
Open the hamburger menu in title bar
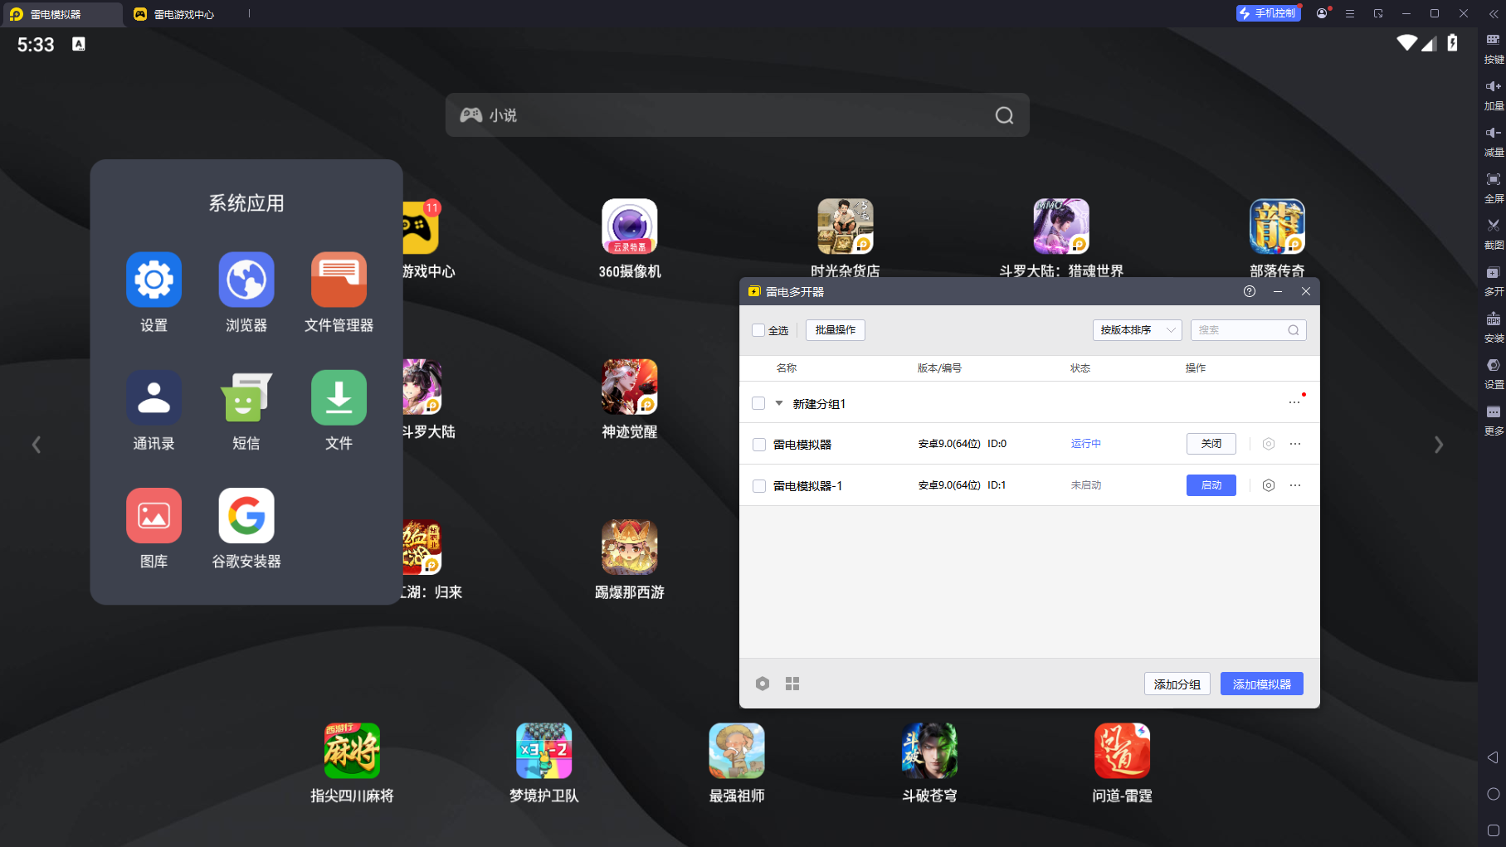click(1350, 13)
